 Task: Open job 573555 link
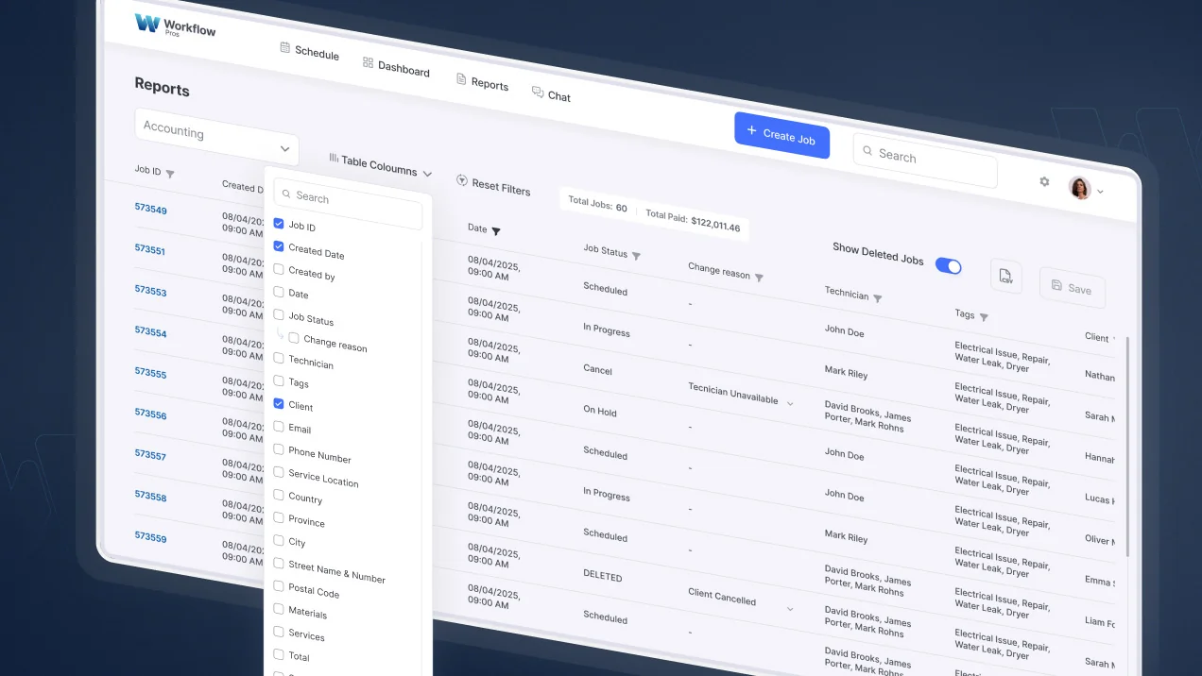pyautogui.click(x=150, y=373)
